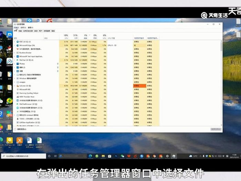Click the CefView Application process icon
This screenshot has height=181, width=241.
(18, 122)
